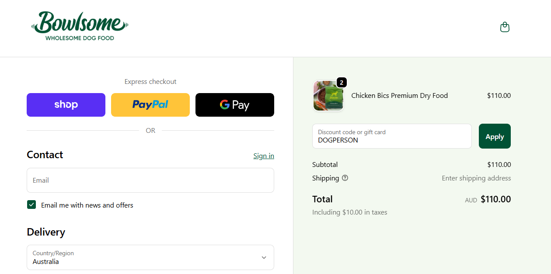This screenshot has width=551, height=274.
Task: Focus the Email input field
Action: (150, 180)
